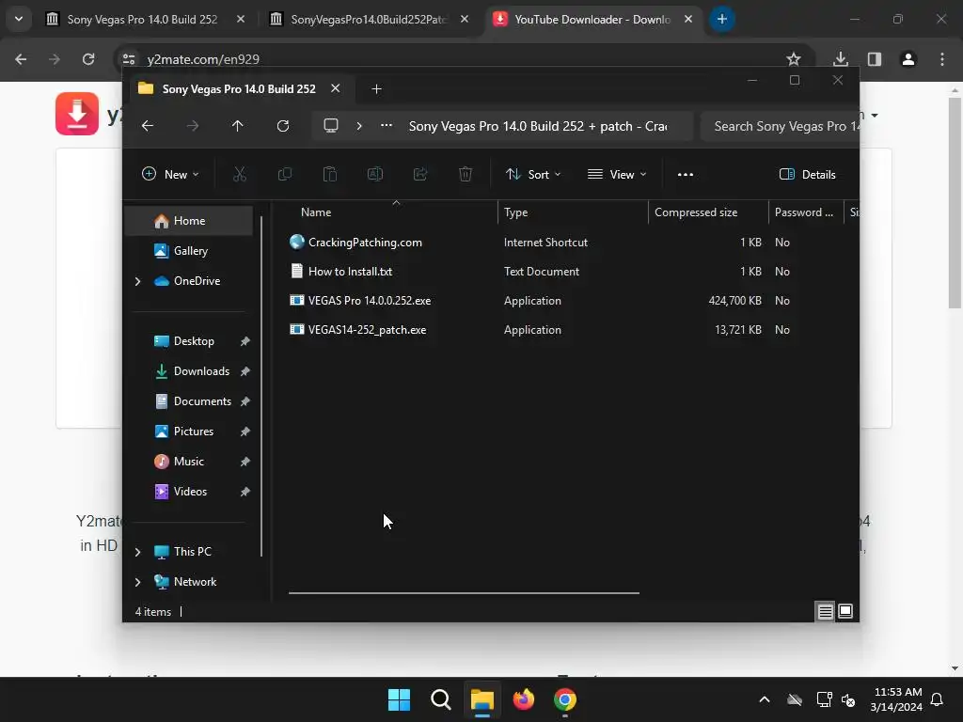The image size is (963, 722).
Task: Open Videos quick access folder
Action: tap(188, 491)
